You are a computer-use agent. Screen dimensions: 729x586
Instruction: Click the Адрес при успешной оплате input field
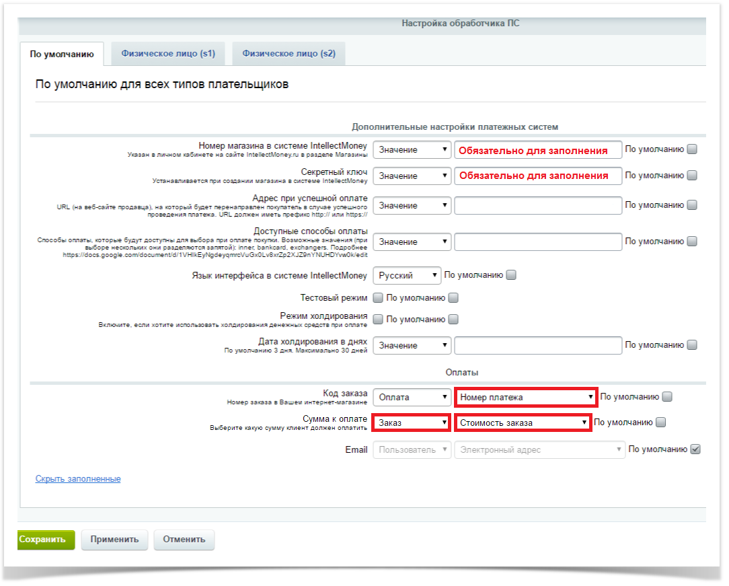pyautogui.click(x=537, y=205)
